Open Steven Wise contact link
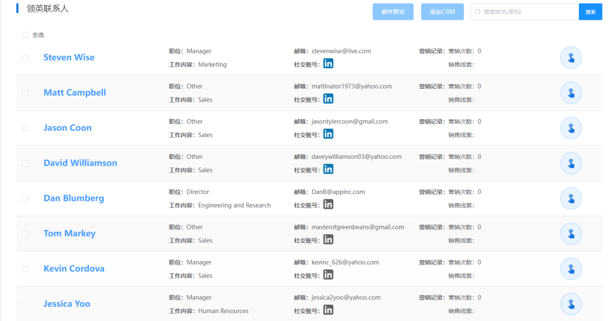614x321 pixels. coord(69,57)
